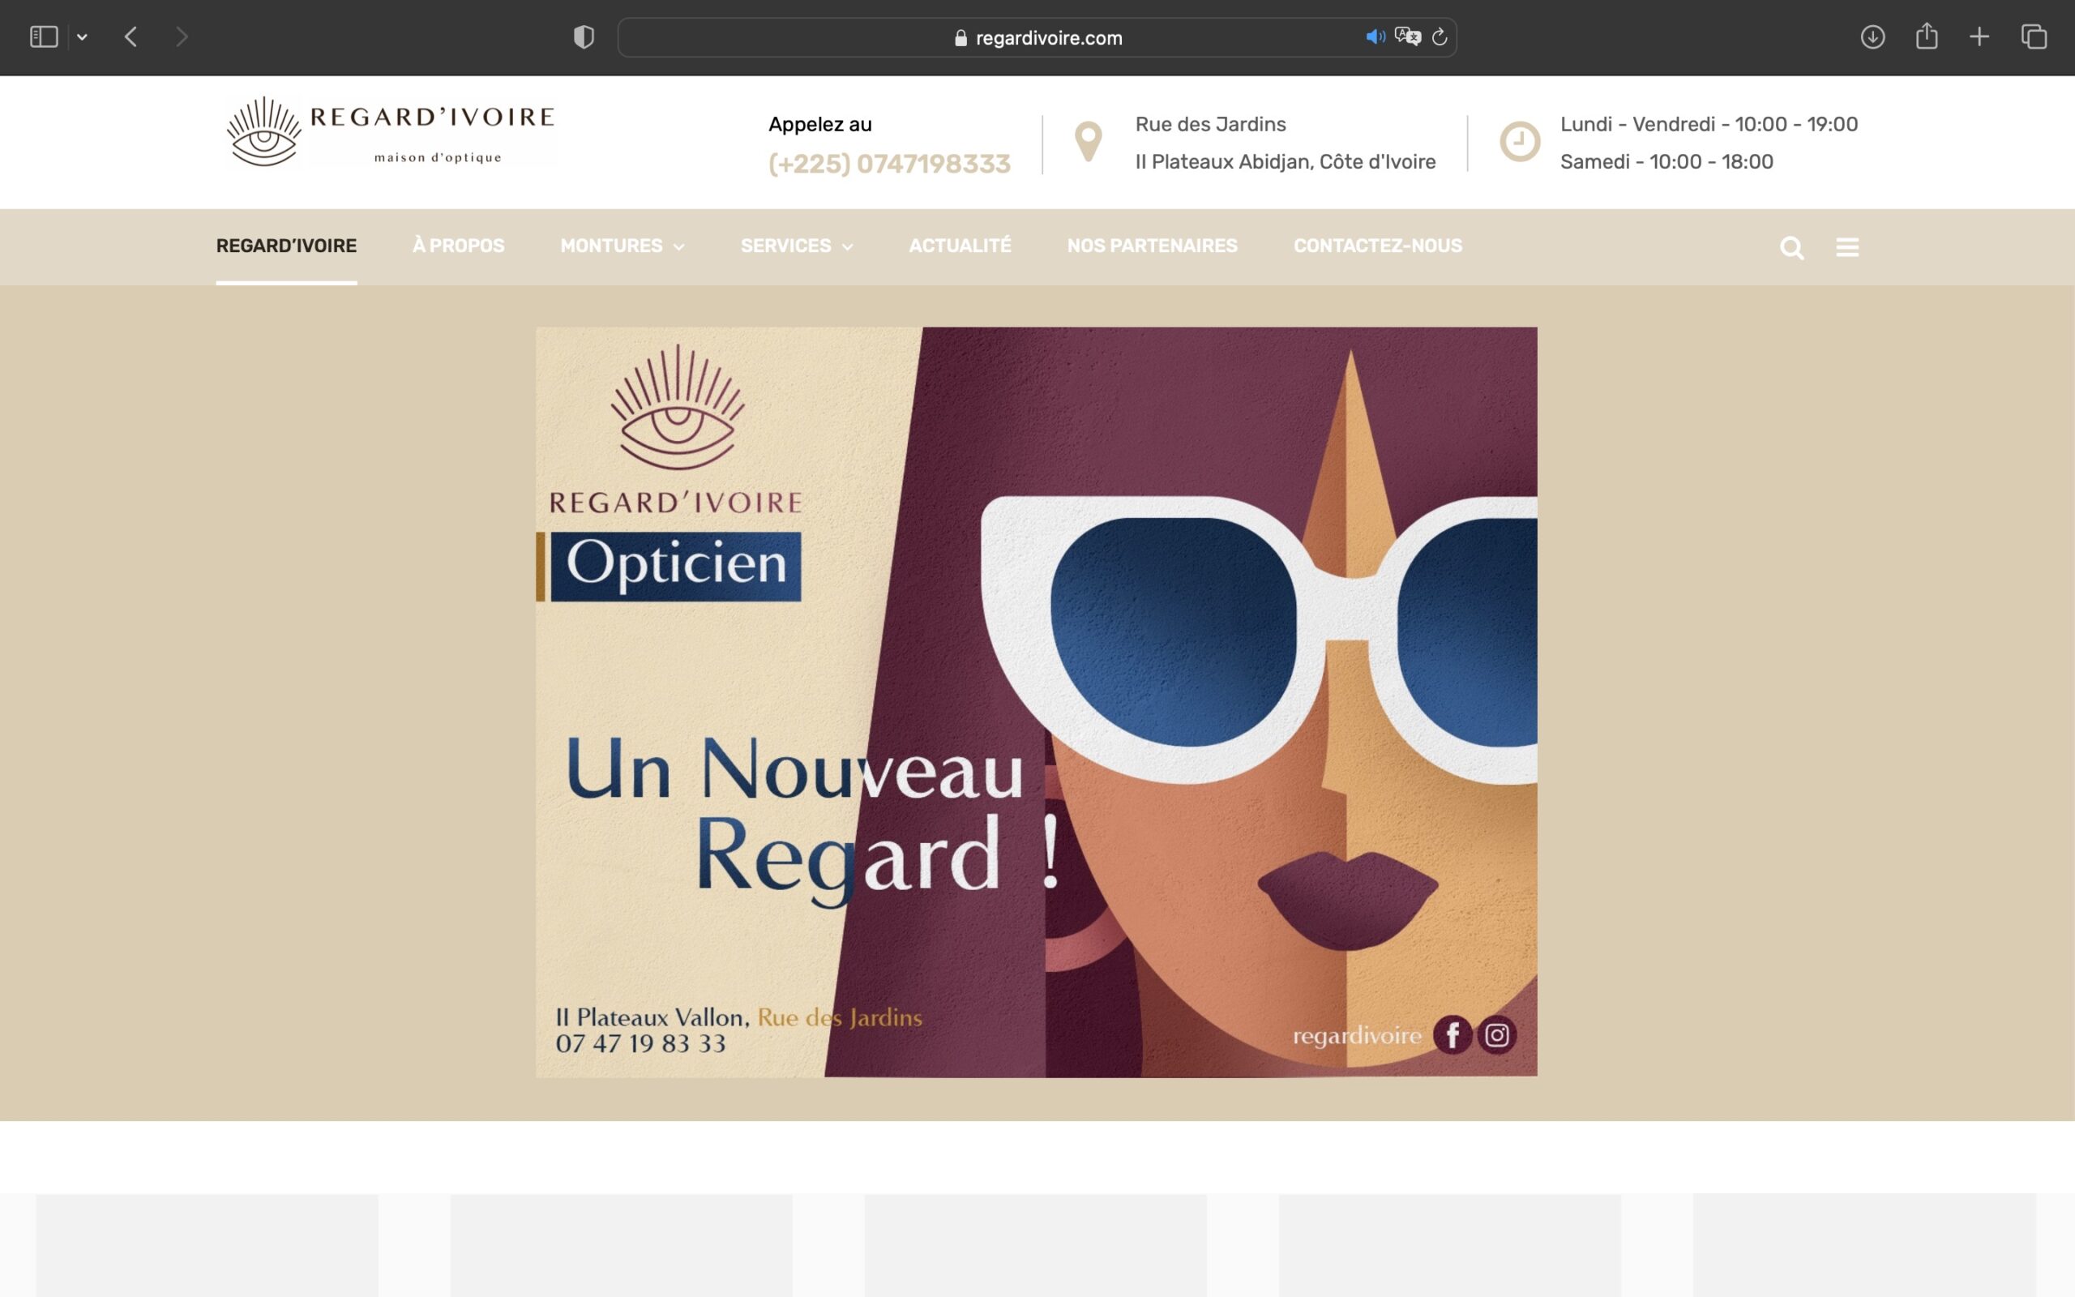2075x1297 pixels.
Task: Show the tab overview
Action: (2034, 37)
